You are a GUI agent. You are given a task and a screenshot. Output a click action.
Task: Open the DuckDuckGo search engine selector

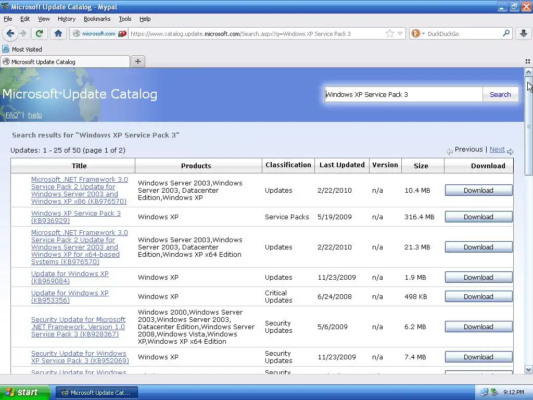[418, 33]
